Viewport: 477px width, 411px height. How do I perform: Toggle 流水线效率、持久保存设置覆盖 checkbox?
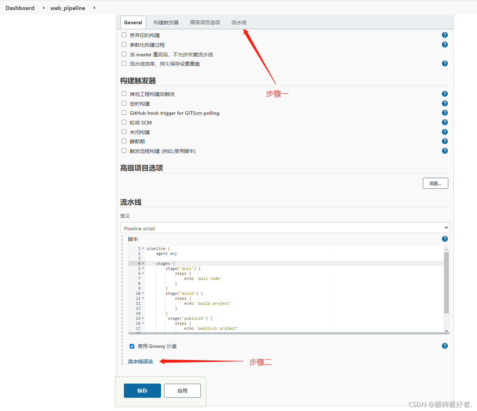[x=124, y=63]
